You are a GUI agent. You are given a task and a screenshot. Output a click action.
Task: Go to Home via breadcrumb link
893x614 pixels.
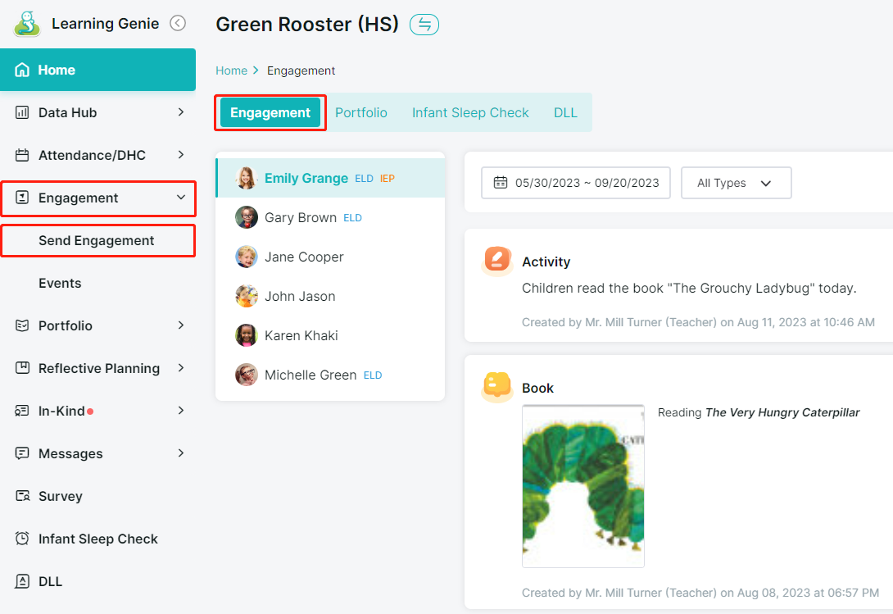[x=231, y=70]
